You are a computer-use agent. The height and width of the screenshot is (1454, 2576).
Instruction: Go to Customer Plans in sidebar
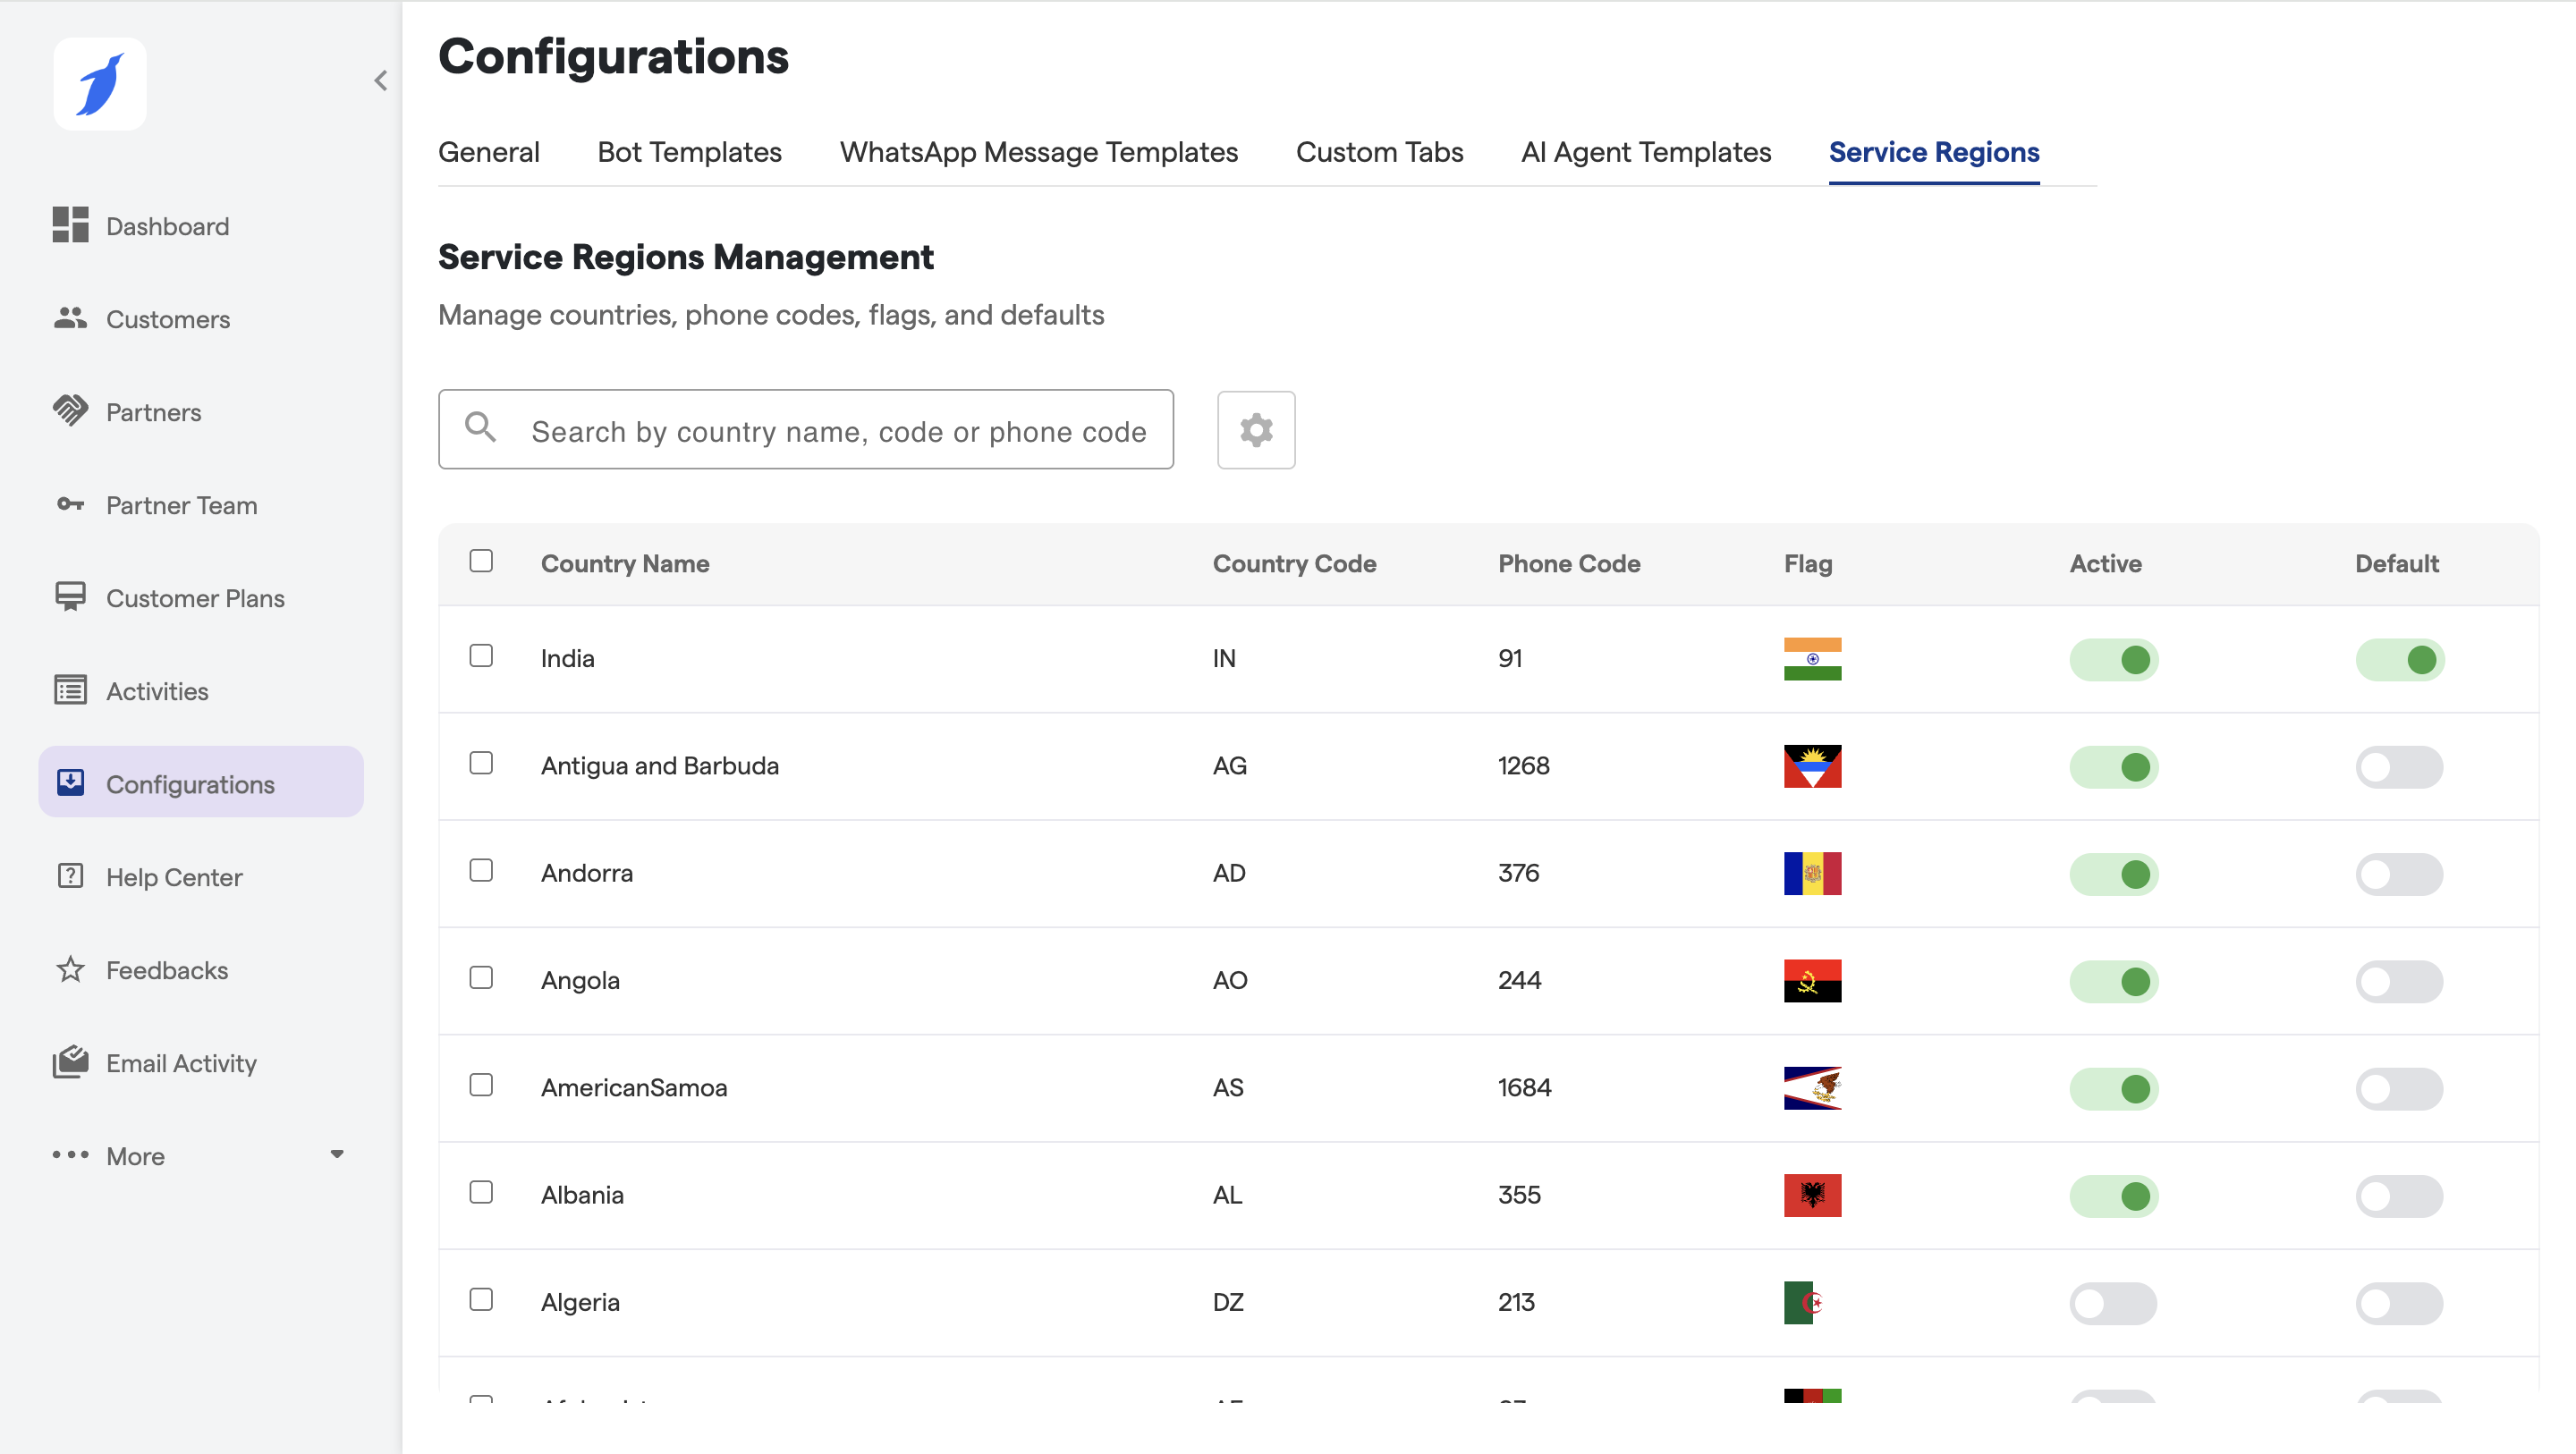coord(195,598)
